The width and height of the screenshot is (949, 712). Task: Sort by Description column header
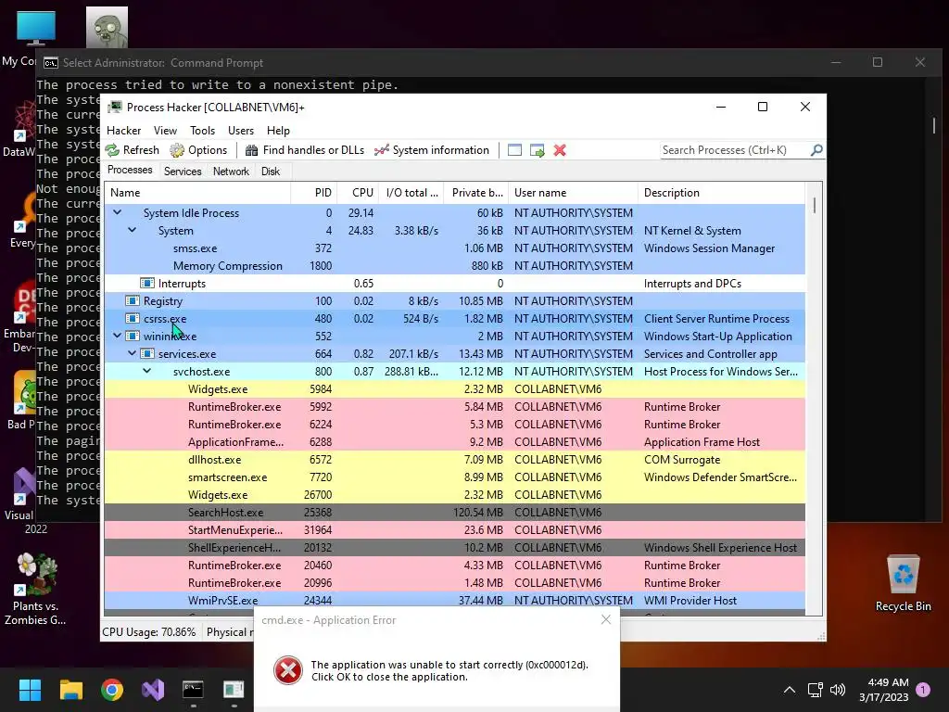click(721, 193)
